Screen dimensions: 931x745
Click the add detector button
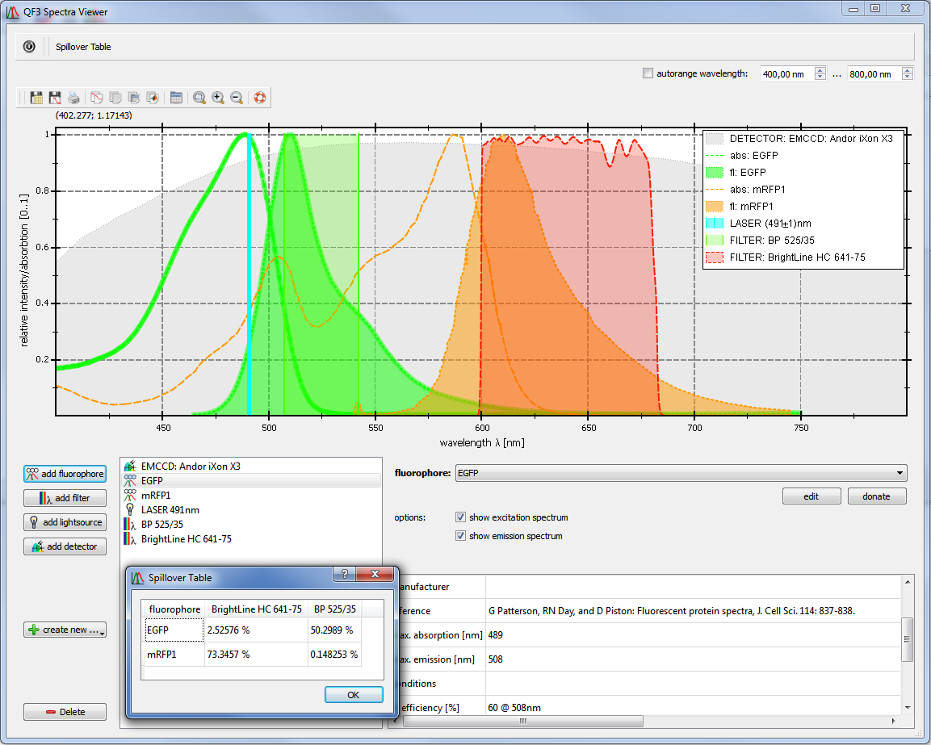click(x=65, y=546)
